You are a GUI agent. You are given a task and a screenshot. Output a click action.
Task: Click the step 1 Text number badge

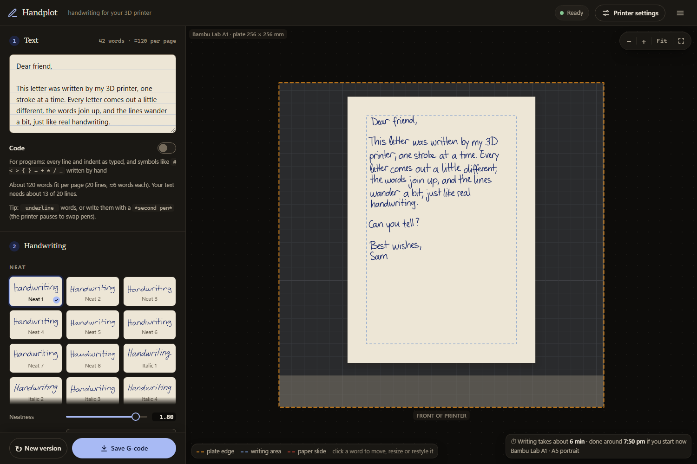point(14,40)
